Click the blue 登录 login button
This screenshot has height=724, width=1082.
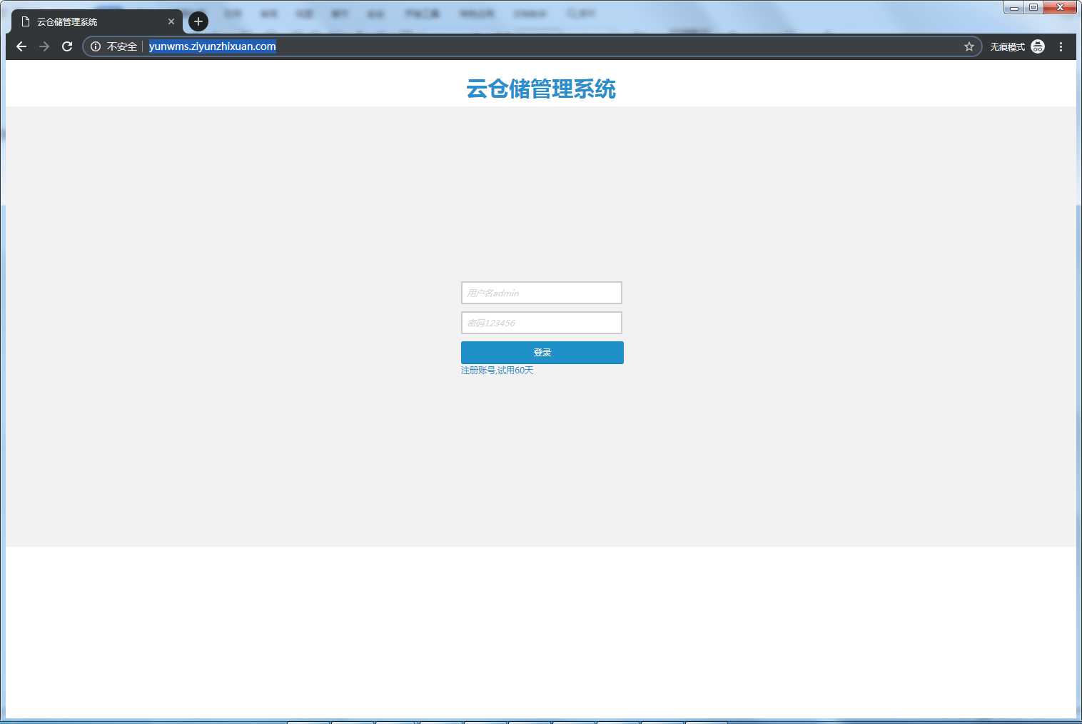[542, 353]
